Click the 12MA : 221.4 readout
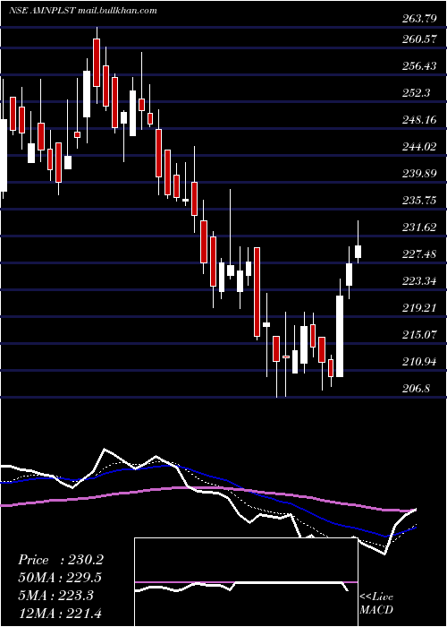Viewport: 447px width, 627px height. pos(59,613)
